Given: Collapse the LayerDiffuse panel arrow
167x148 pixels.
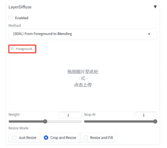Looking at the screenshot, I should [x=155, y=7].
